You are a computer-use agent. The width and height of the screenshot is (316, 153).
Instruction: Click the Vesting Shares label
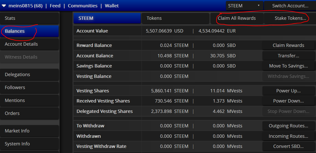(x=93, y=91)
